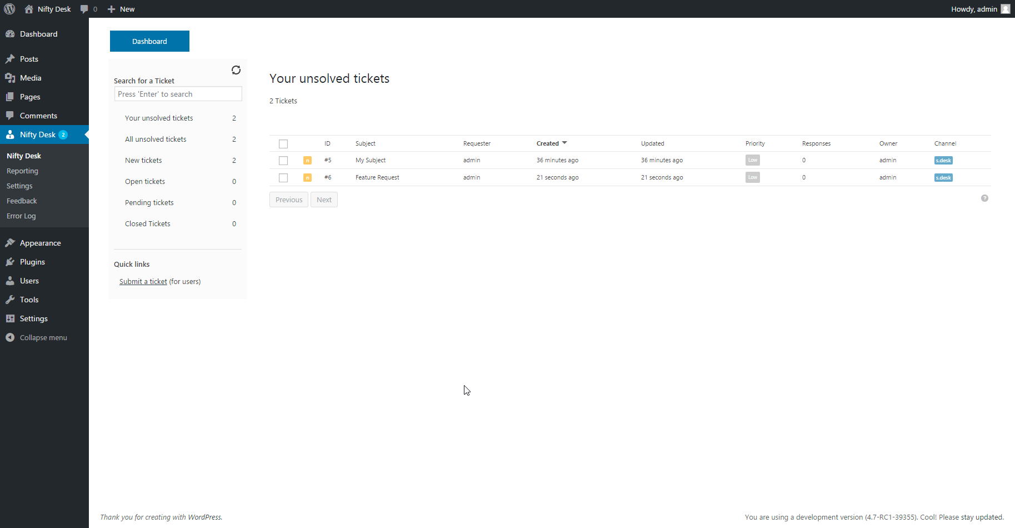Click the Tools wrench icon in sidebar
Viewport: 1015px width, 528px height.
pyautogui.click(x=10, y=300)
